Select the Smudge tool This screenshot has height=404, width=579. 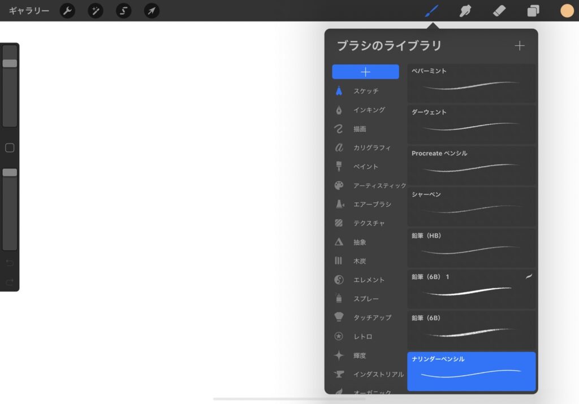pyautogui.click(x=465, y=10)
